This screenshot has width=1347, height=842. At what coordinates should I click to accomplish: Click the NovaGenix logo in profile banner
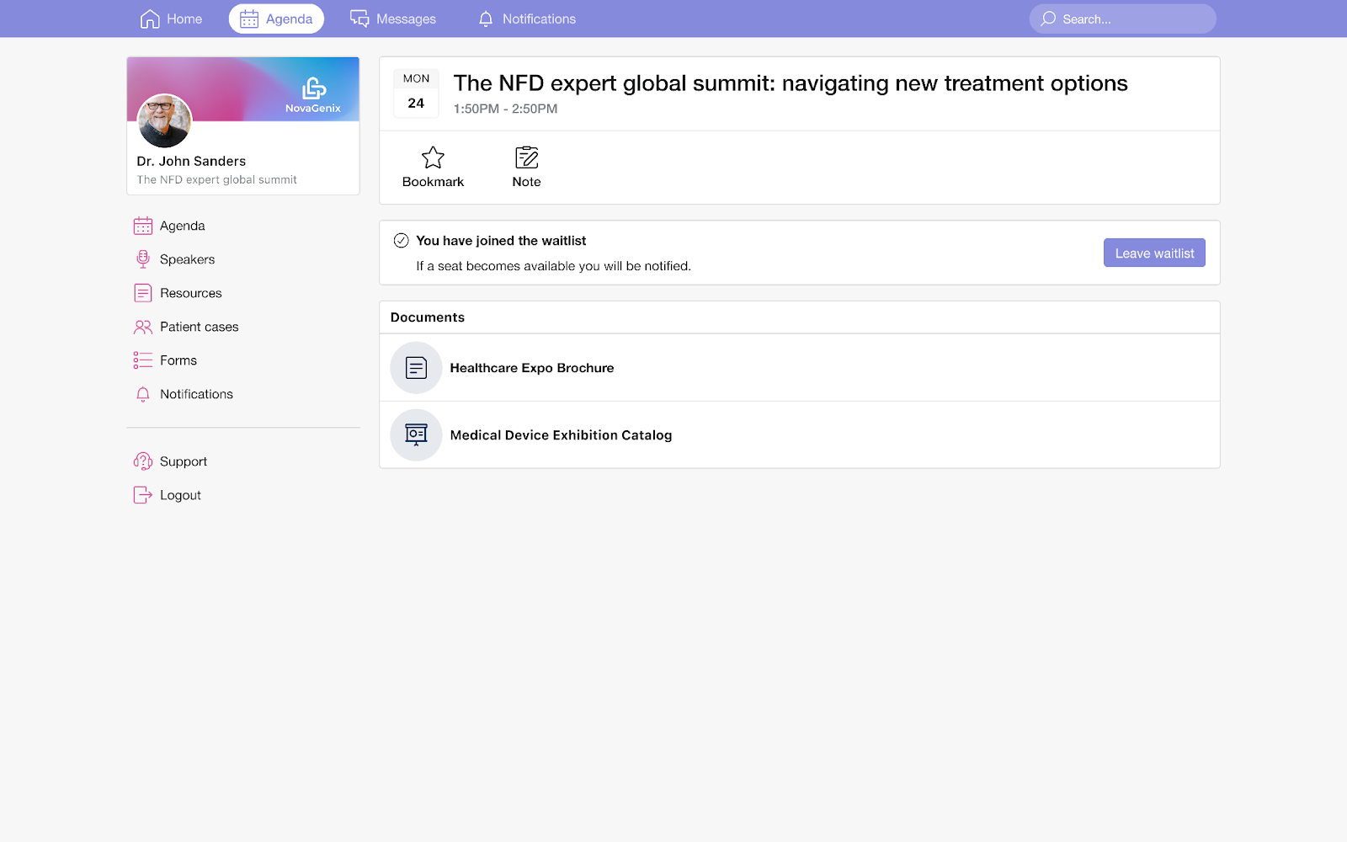pyautogui.click(x=313, y=95)
